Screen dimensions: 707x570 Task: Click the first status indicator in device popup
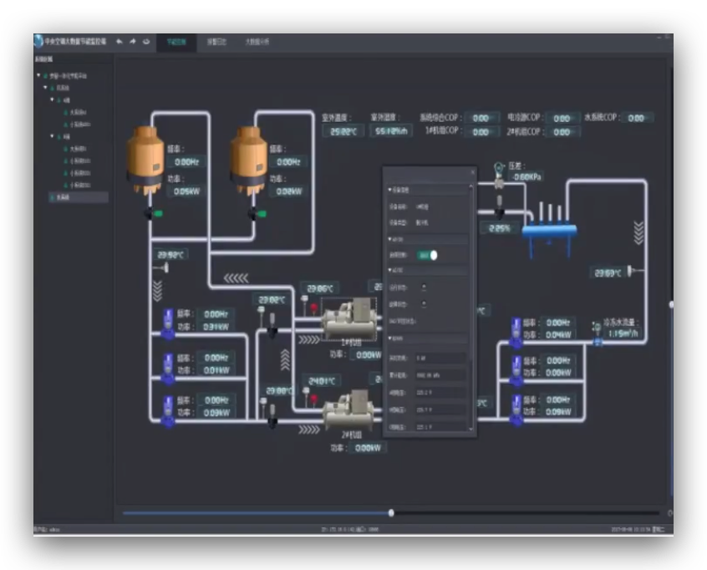(x=425, y=288)
